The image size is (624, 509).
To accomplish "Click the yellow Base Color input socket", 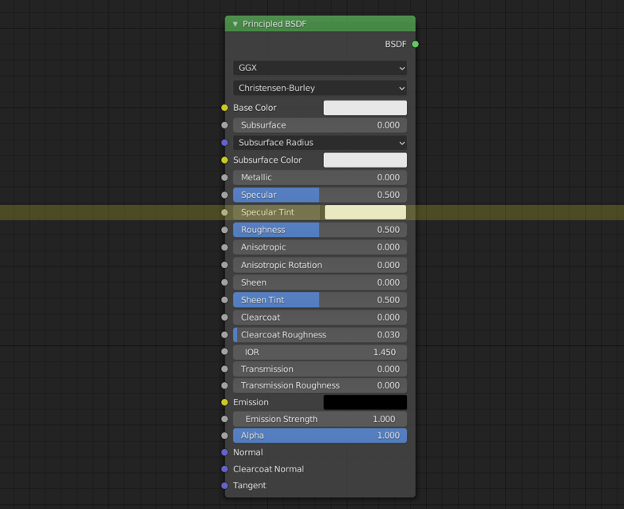I will pos(224,108).
